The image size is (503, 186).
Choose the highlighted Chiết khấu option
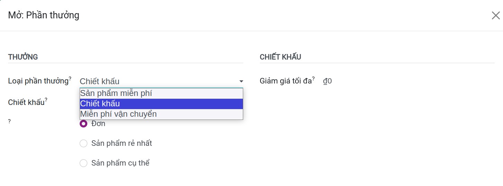[x=161, y=104]
